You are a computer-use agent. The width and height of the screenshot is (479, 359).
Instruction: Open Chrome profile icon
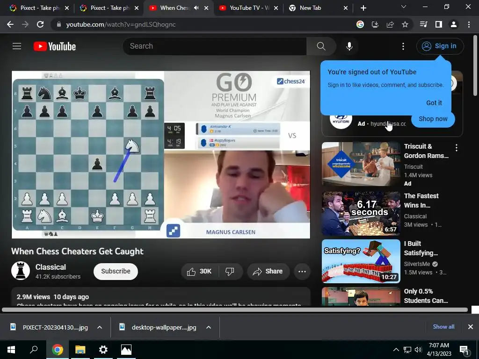[x=454, y=24]
